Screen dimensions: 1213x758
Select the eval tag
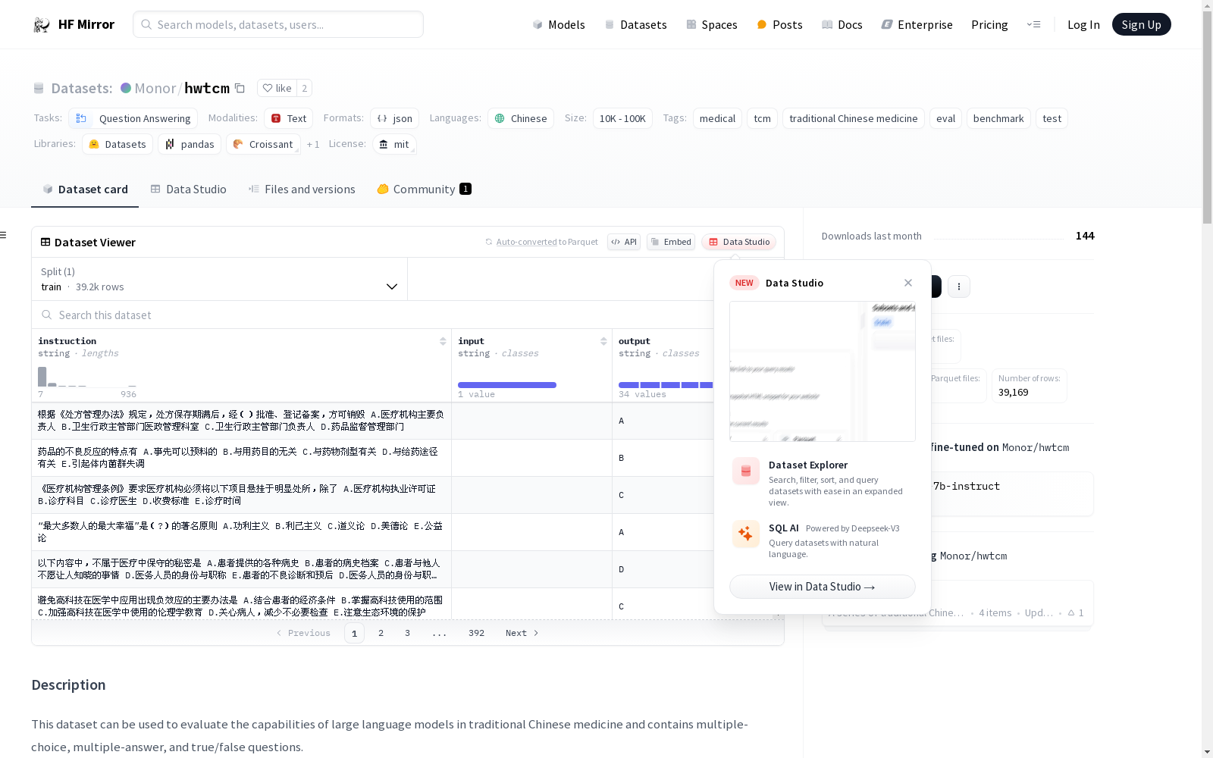(x=945, y=118)
